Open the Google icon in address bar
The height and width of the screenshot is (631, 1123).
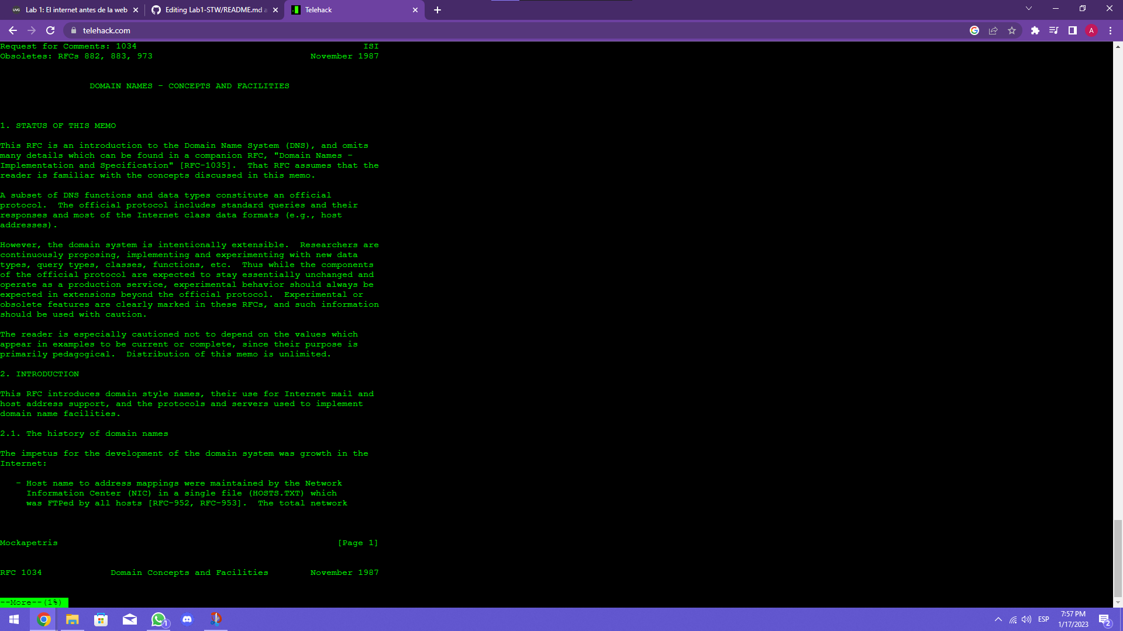point(974,30)
